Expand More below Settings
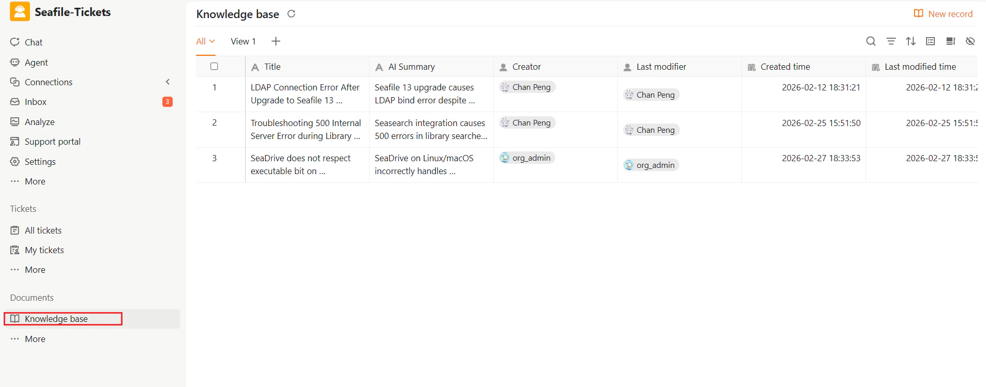 tap(35, 181)
